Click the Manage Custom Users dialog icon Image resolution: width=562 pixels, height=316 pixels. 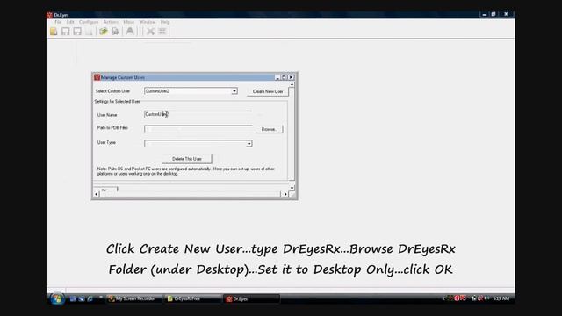coord(97,77)
